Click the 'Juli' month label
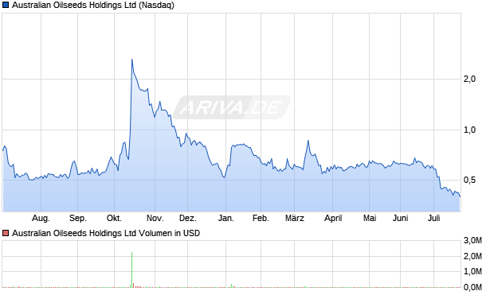The height and width of the screenshot is (295, 494). [433, 218]
